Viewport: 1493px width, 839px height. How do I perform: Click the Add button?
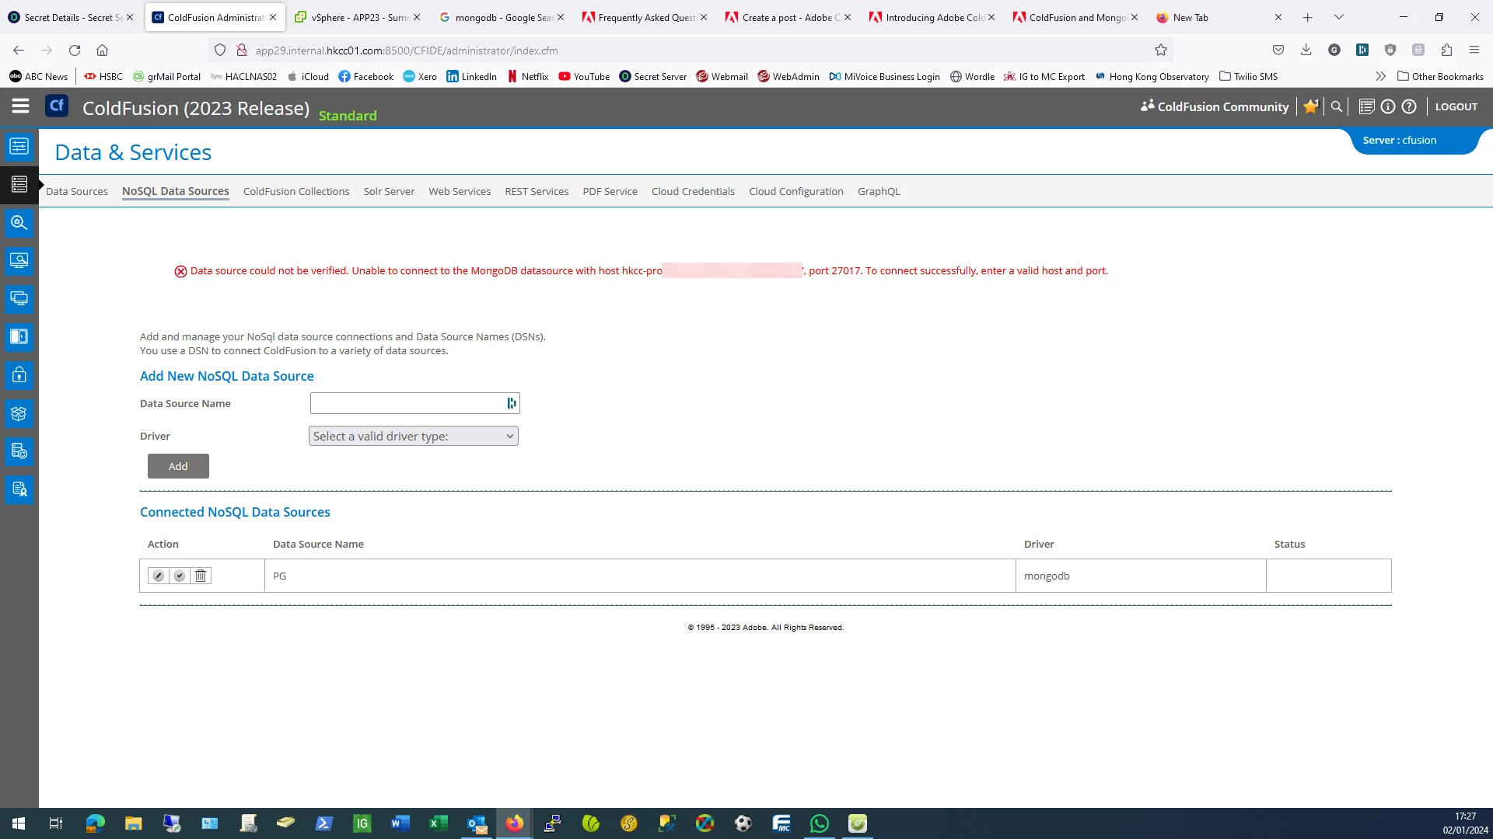pyautogui.click(x=178, y=466)
